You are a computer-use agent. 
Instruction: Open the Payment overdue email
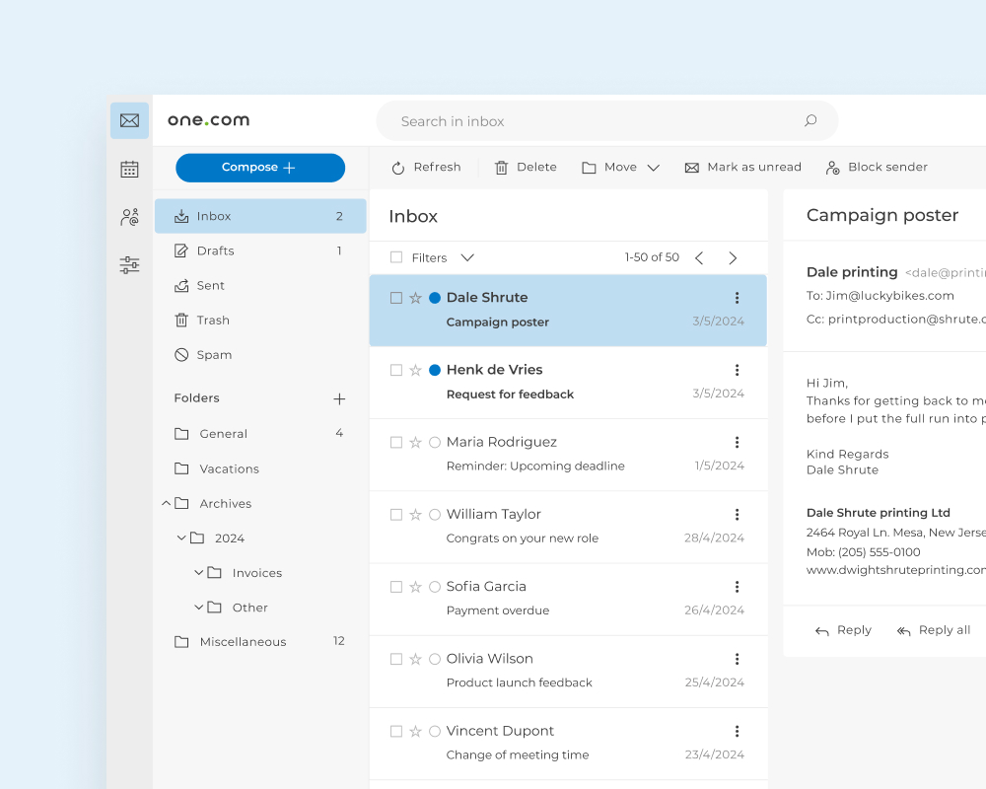click(x=568, y=599)
